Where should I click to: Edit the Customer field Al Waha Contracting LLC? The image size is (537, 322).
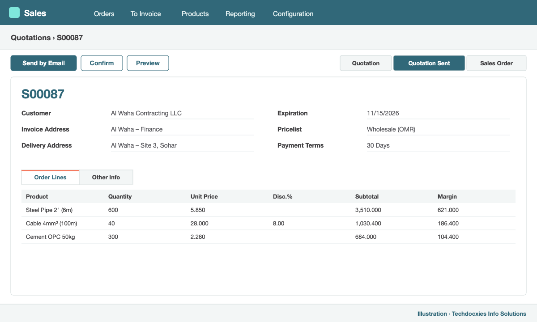click(x=183, y=113)
